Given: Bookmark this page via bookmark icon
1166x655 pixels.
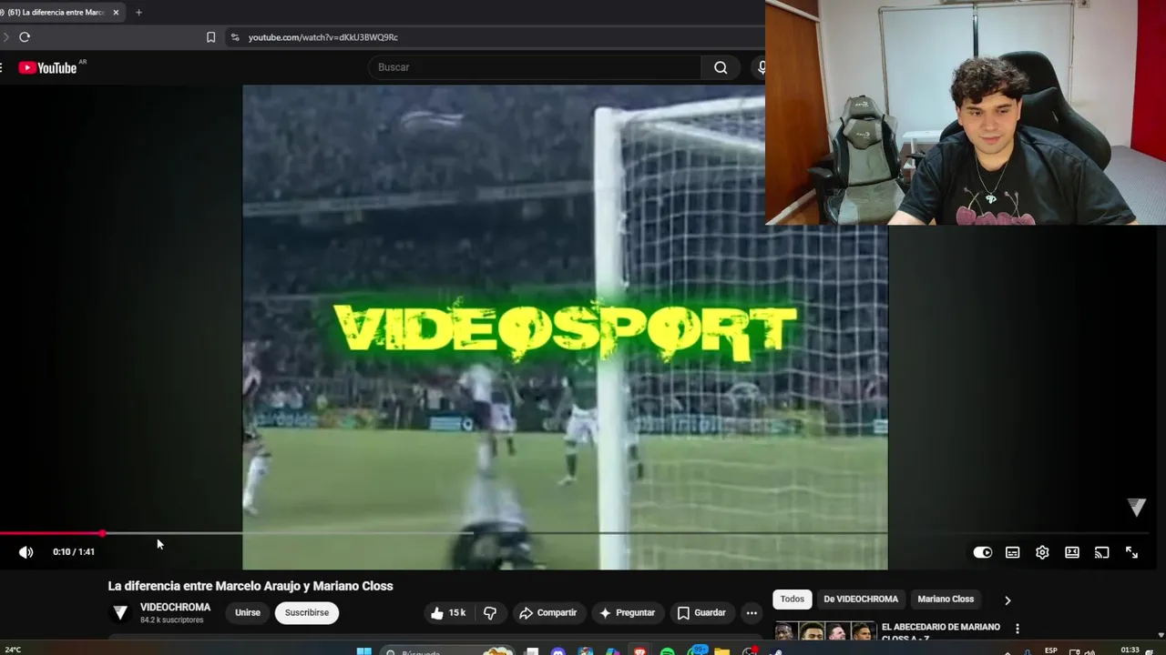Looking at the screenshot, I should pos(210,37).
